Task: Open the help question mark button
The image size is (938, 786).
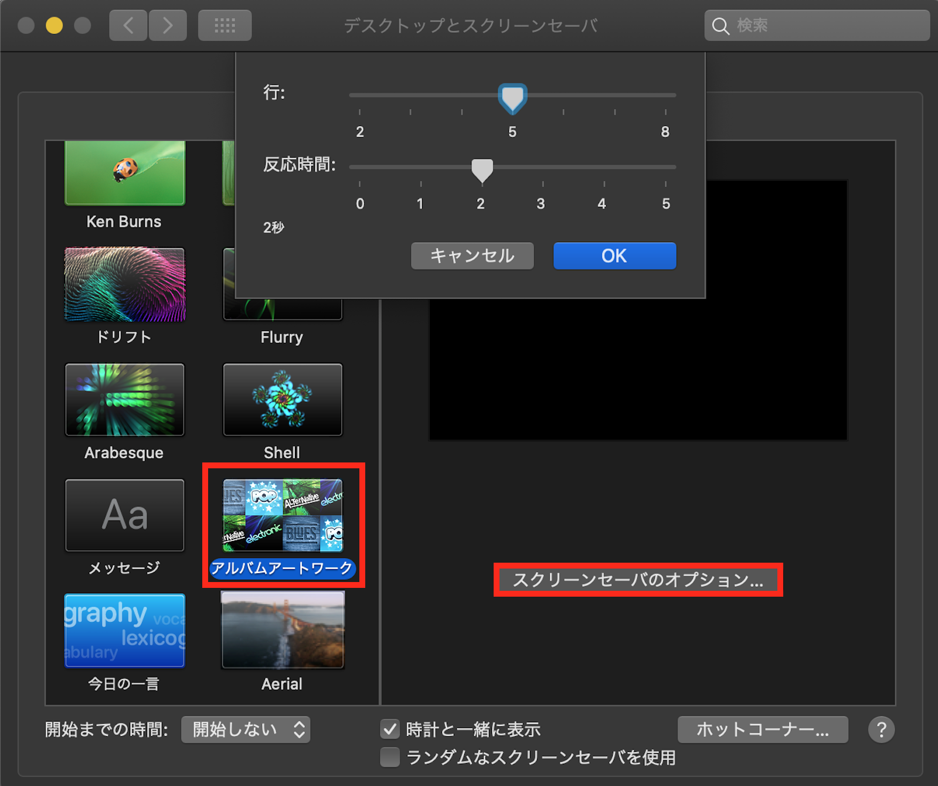Action: [x=881, y=730]
